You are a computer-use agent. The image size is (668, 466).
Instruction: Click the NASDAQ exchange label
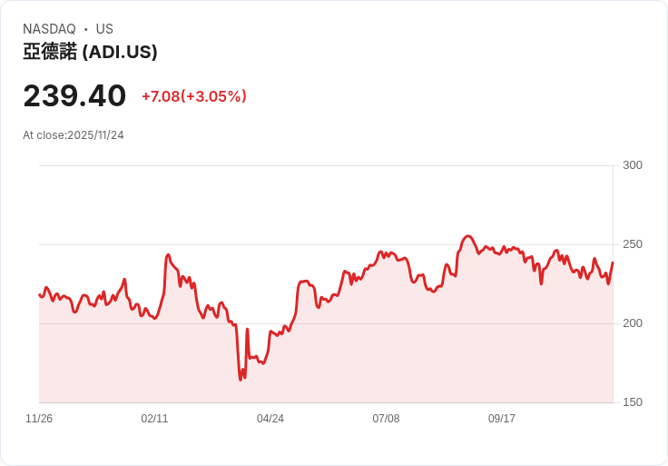(49, 29)
